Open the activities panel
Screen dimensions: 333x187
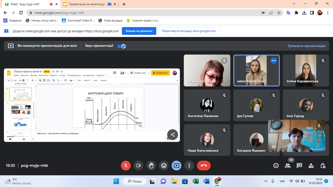click(311, 165)
